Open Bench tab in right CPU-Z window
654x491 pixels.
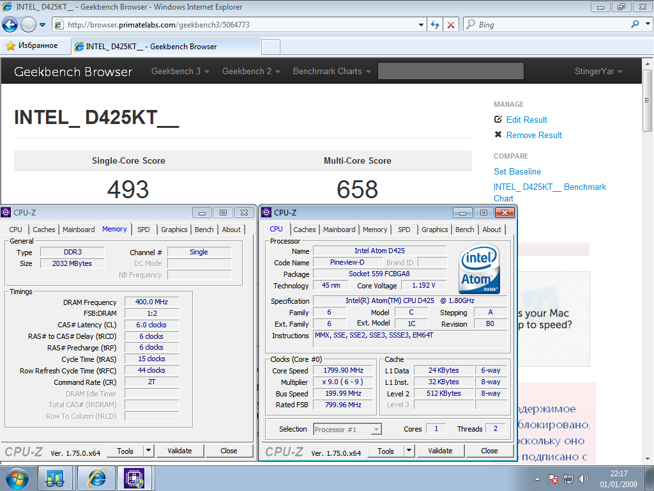pos(465,230)
